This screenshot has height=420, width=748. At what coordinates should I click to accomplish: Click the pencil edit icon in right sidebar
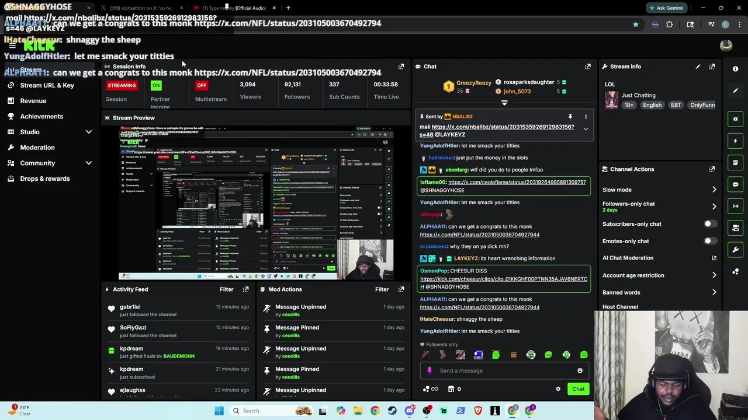tap(736, 90)
